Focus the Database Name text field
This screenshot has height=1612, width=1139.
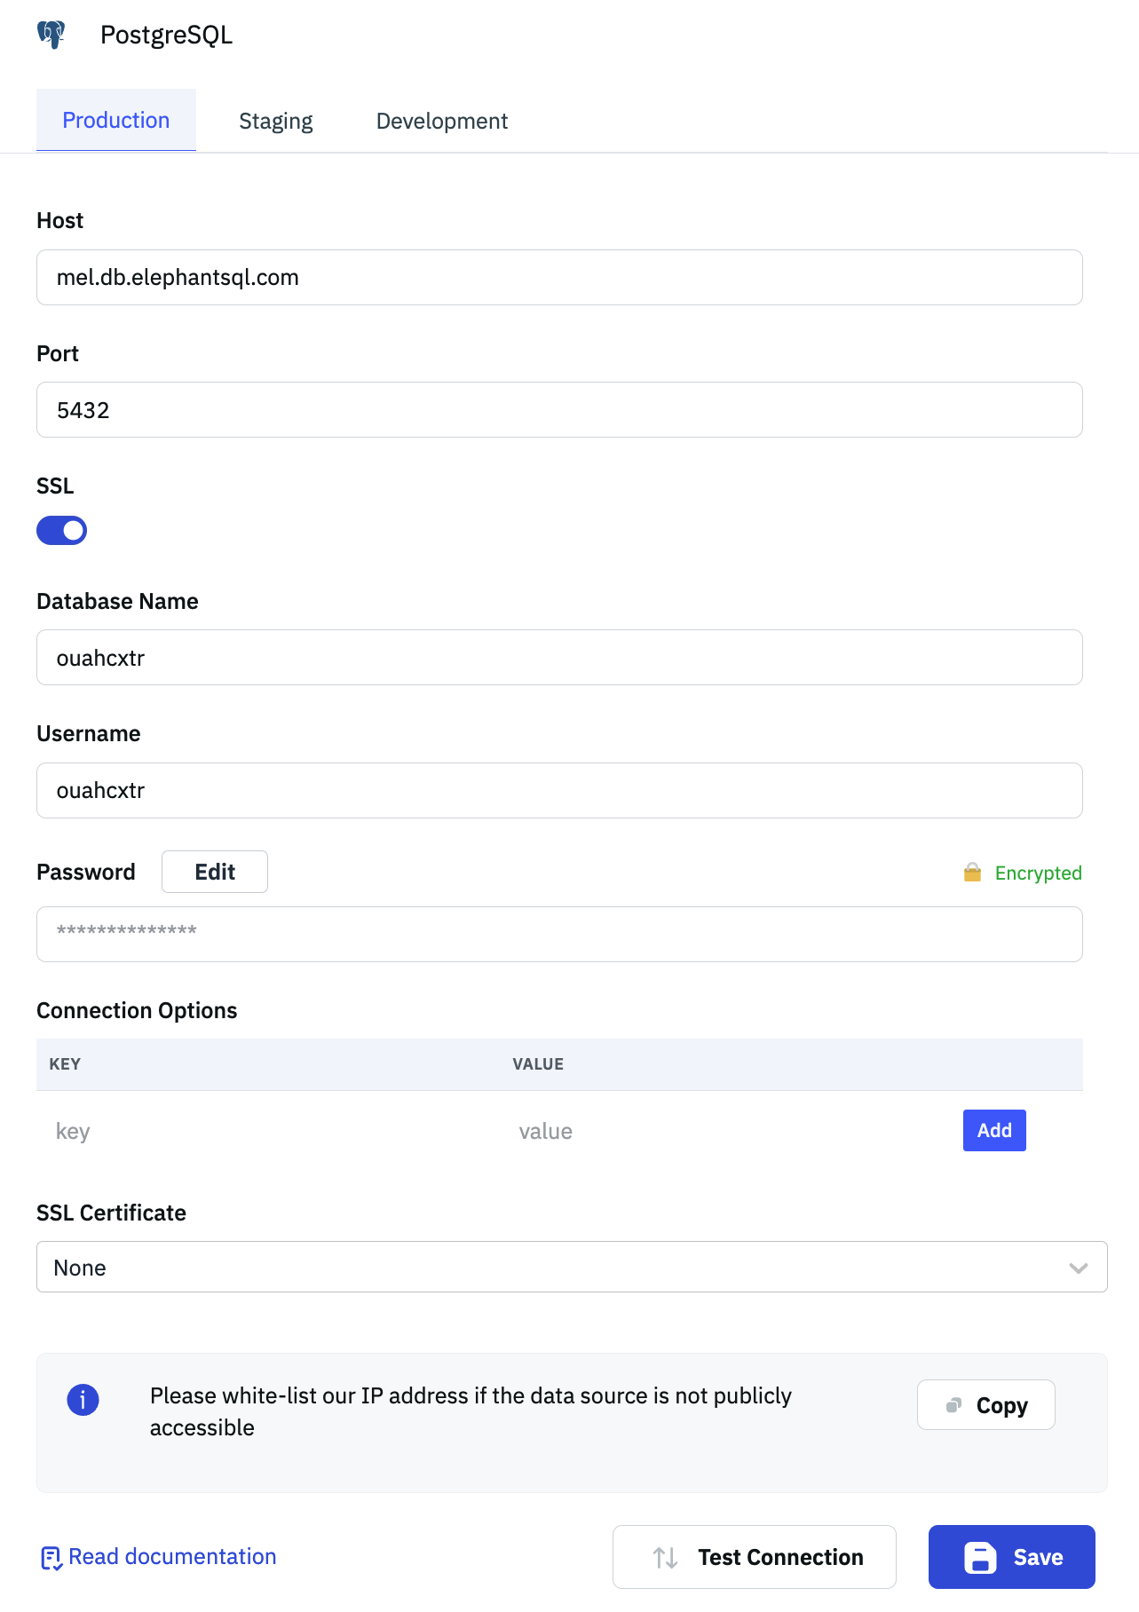click(x=559, y=658)
